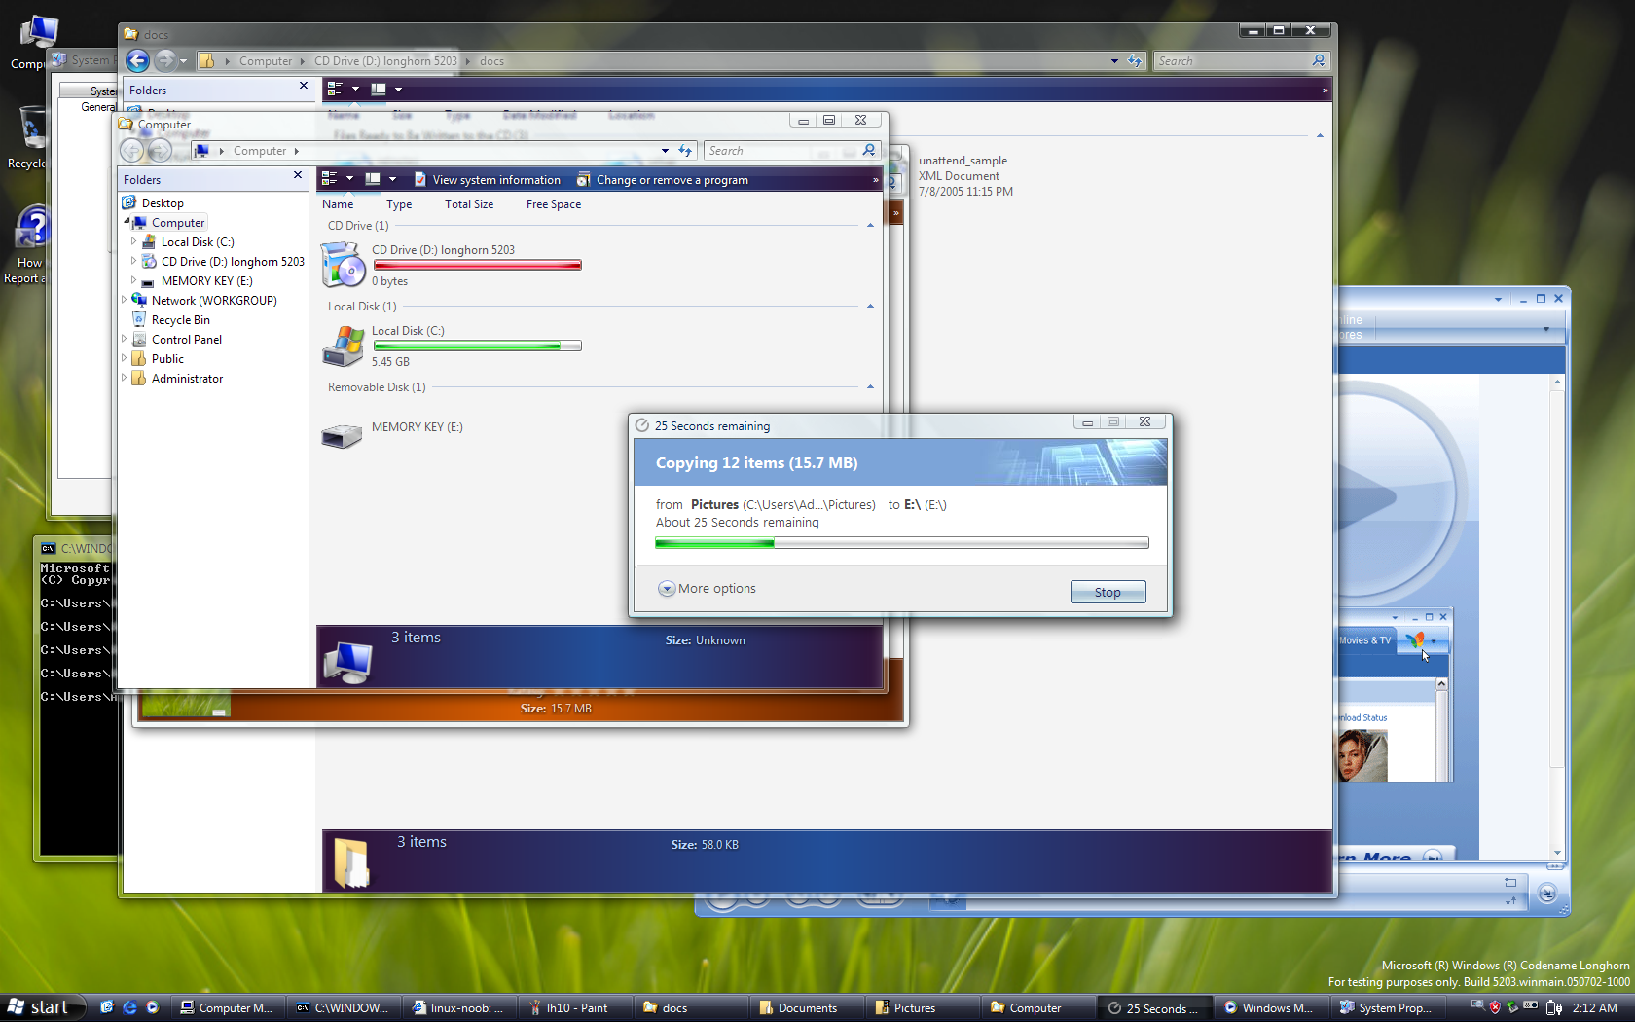Go back in the docs window

(138, 60)
